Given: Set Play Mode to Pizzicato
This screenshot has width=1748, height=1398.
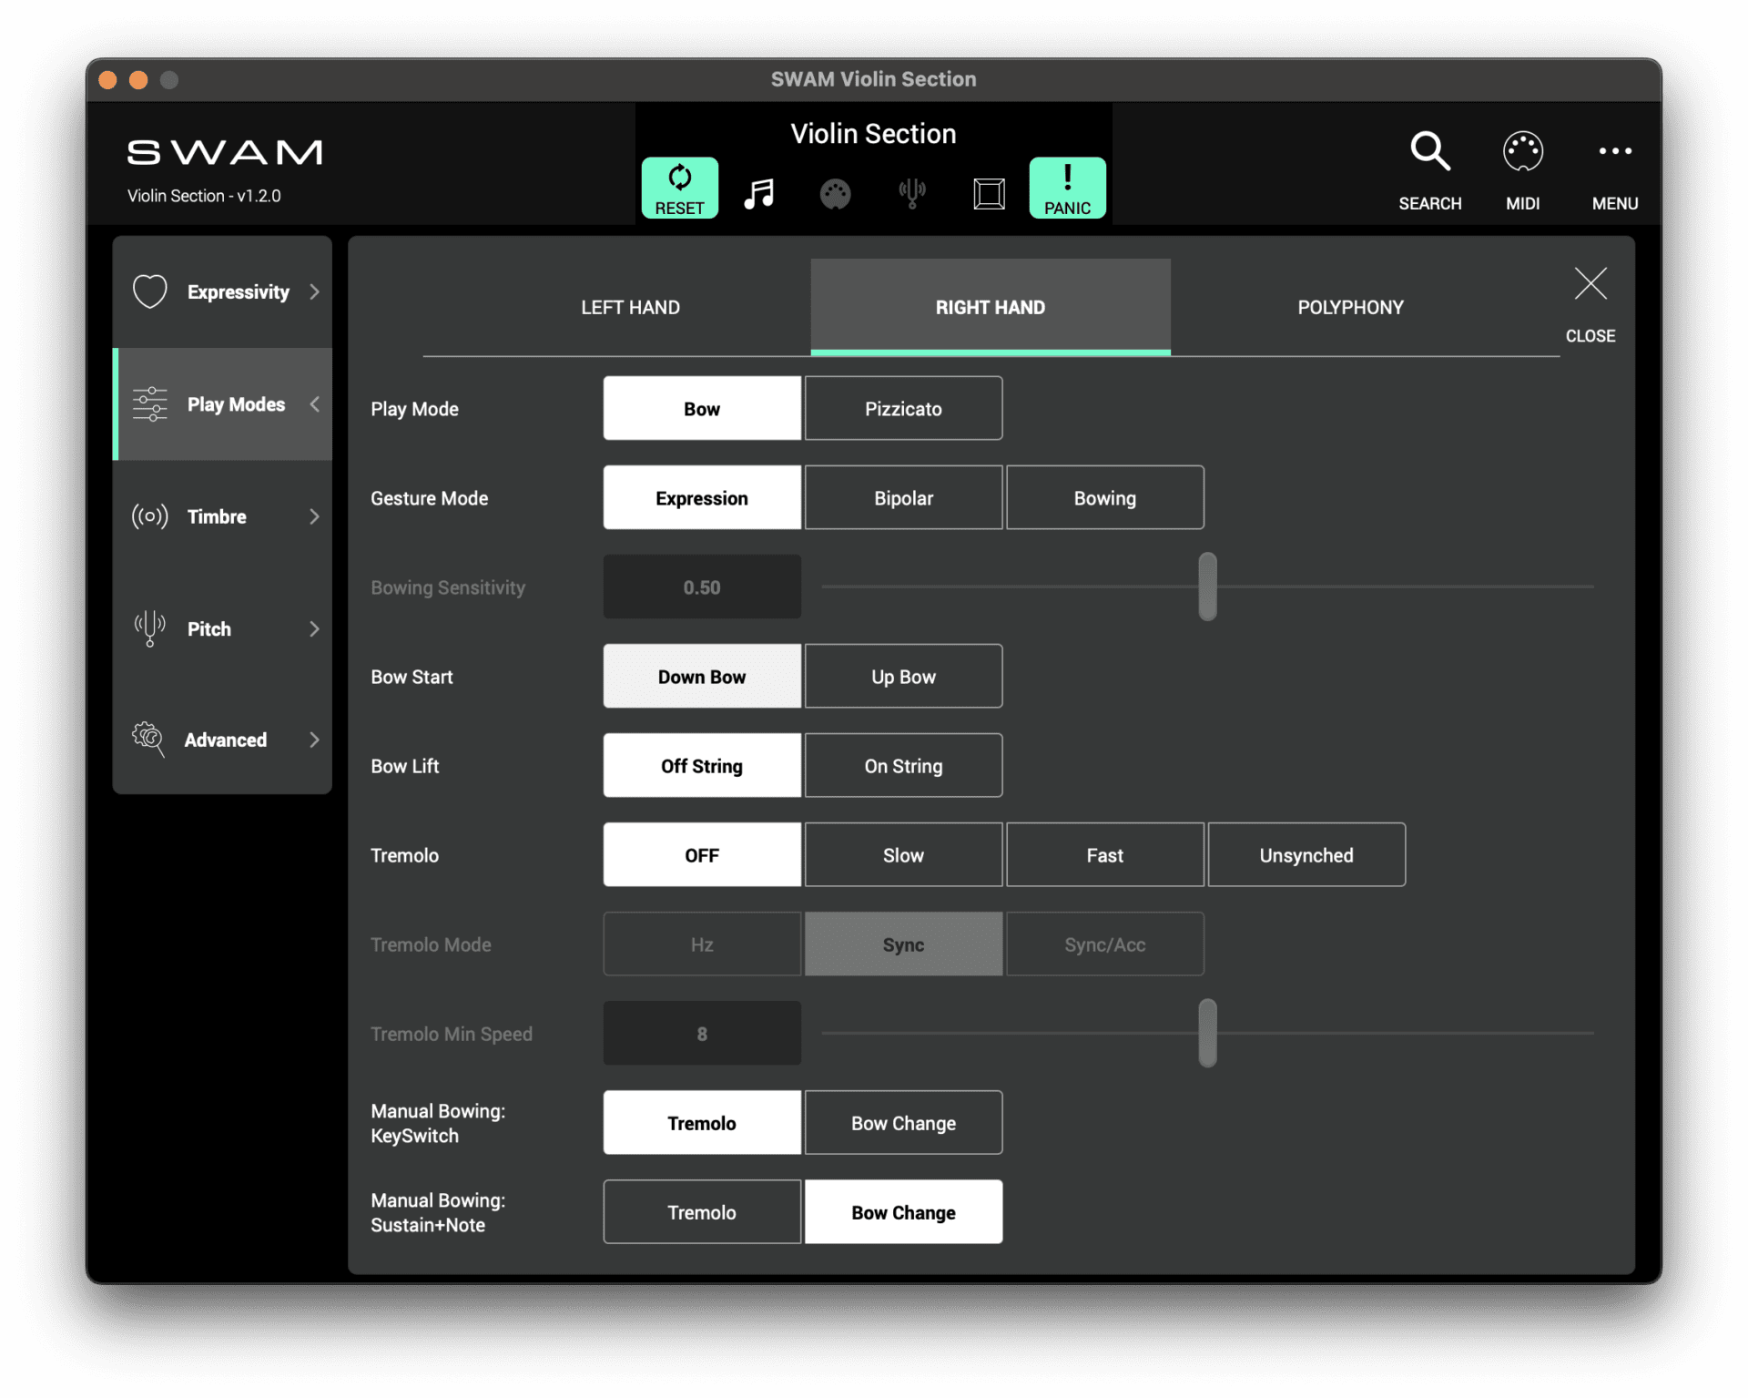Looking at the screenshot, I should tap(902, 408).
